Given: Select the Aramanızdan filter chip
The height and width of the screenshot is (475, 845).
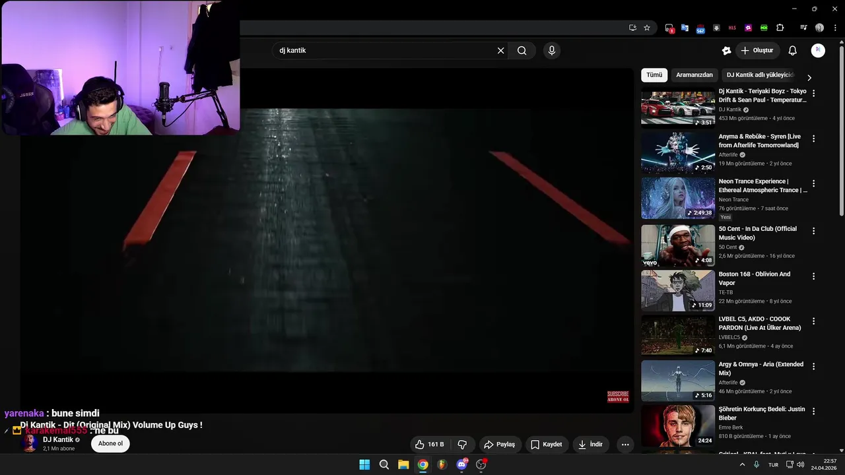Looking at the screenshot, I should point(694,75).
